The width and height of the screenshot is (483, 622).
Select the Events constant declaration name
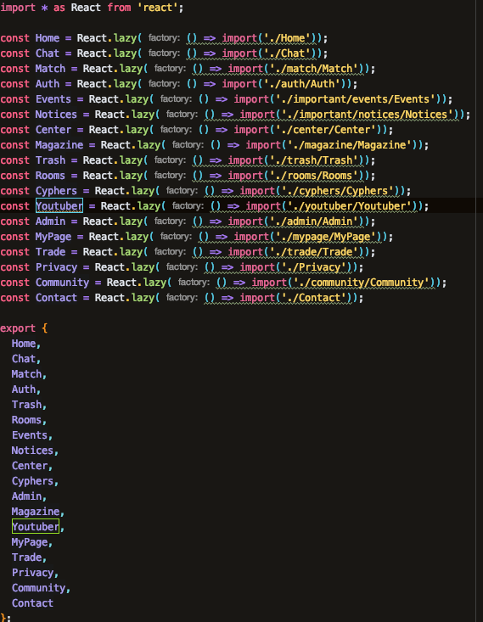tap(53, 99)
